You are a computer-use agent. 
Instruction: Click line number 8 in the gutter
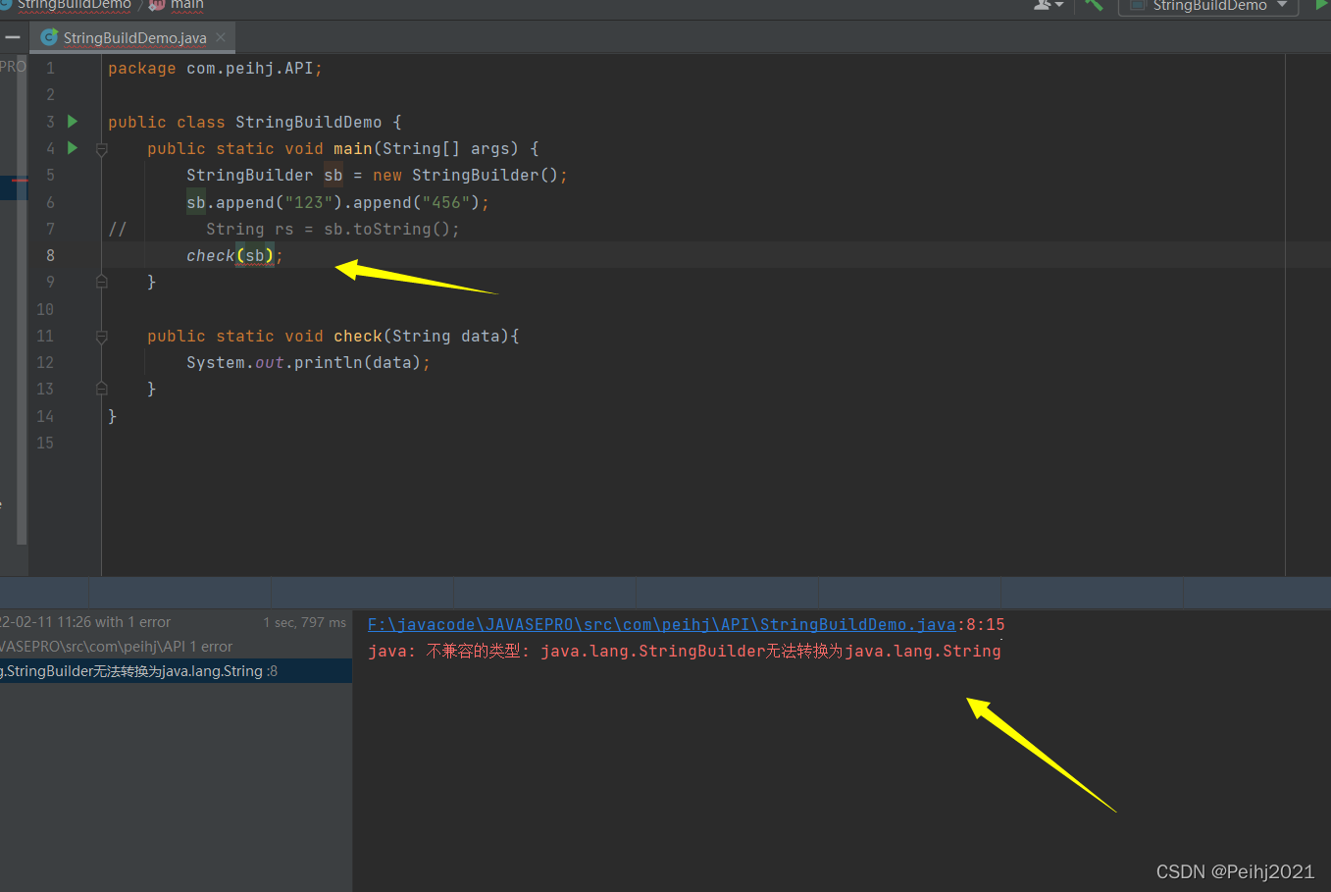50,255
